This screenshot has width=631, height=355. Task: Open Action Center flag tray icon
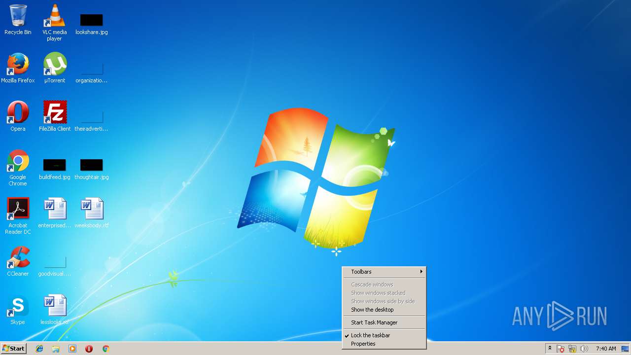(561, 349)
